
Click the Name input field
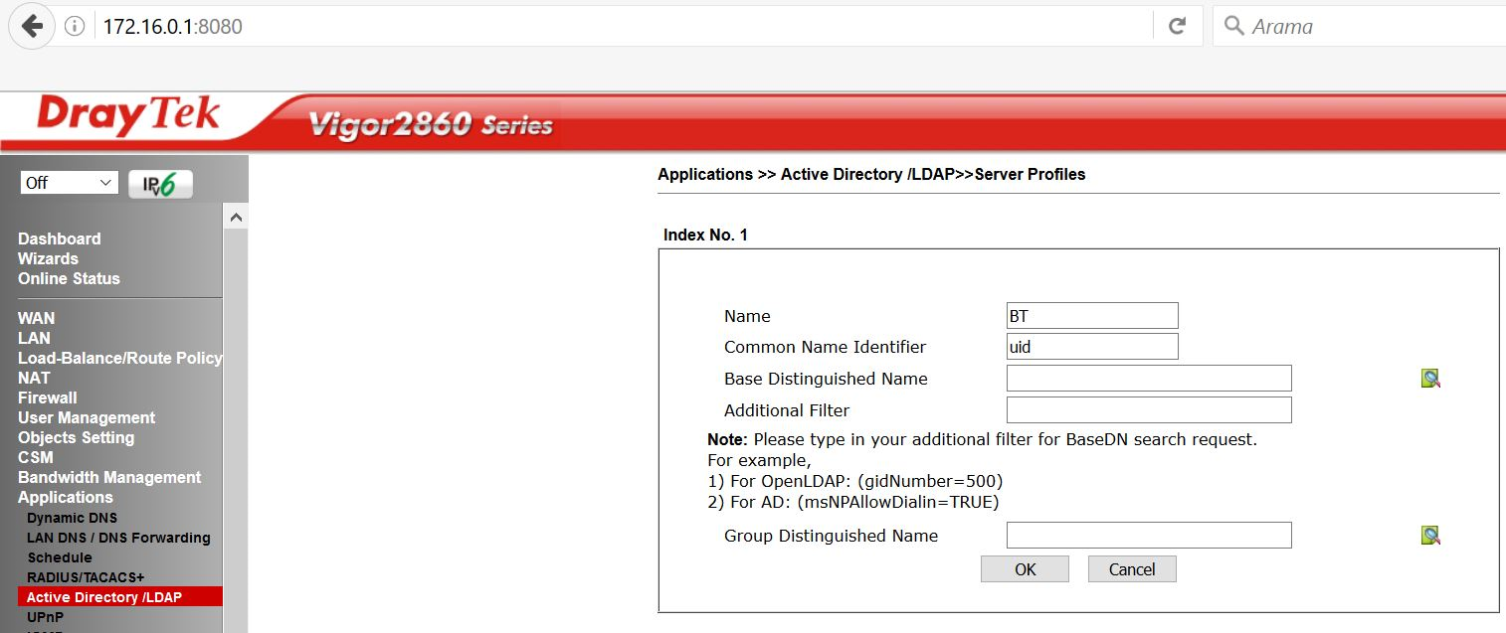point(1091,316)
